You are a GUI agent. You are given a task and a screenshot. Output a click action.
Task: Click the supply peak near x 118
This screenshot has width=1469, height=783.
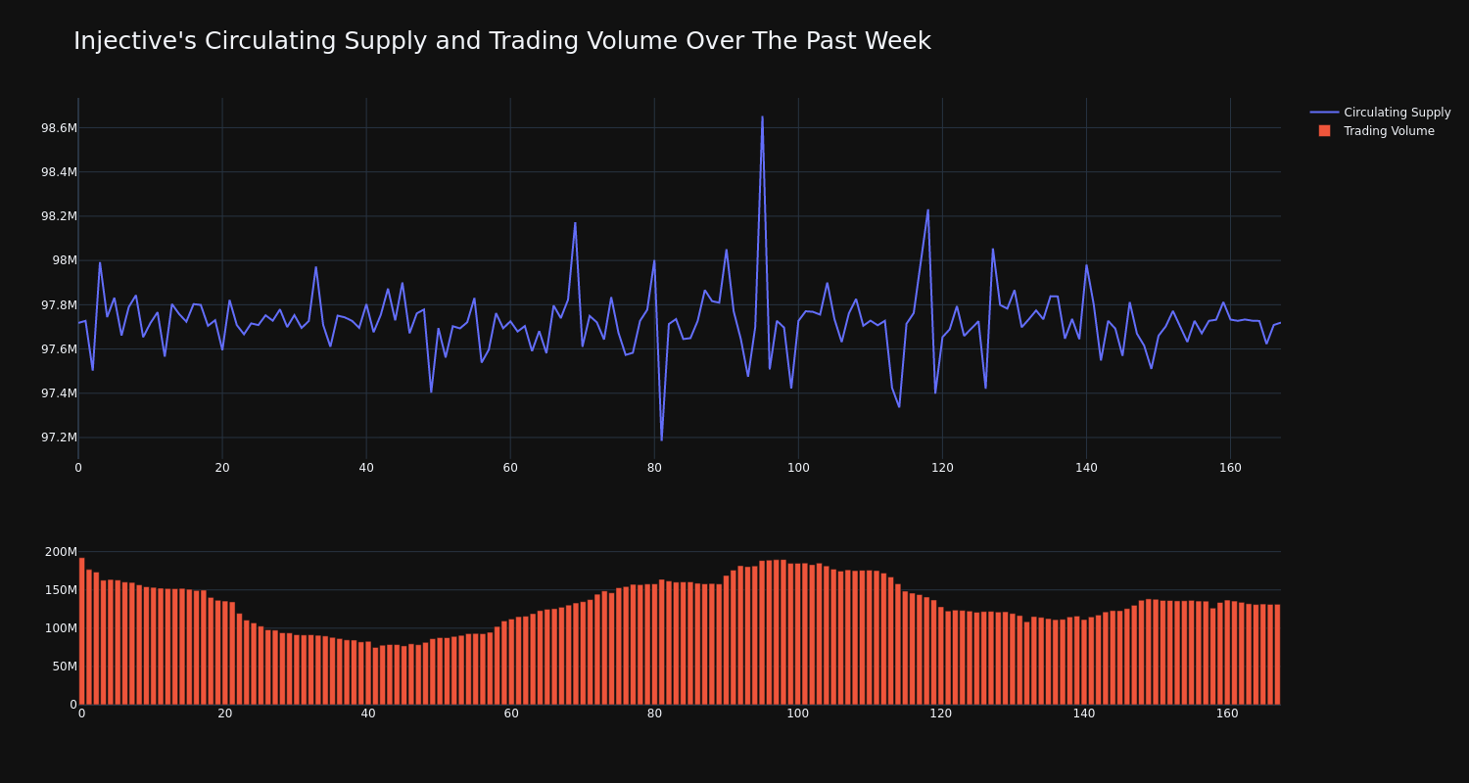pyautogui.click(x=928, y=209)
